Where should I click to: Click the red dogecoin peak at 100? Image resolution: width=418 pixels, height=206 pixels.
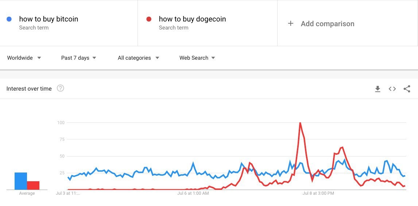300,123
